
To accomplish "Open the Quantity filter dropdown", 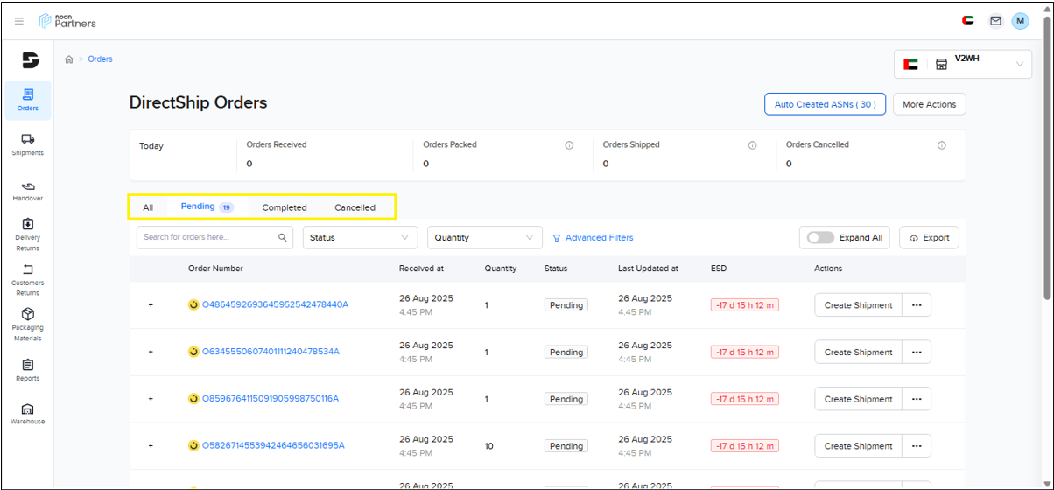I will point(486,237).
